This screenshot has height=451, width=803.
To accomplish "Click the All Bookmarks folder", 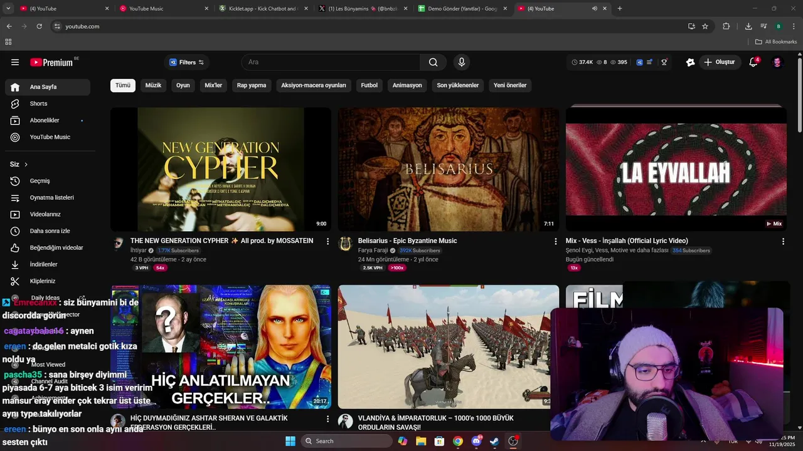I will [x=776, y=42].
